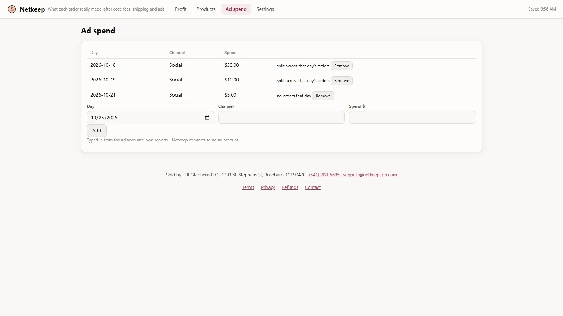Screen dimensions: 563x316
Task: Open the Profit tab
Action: (x=181, y=9)
